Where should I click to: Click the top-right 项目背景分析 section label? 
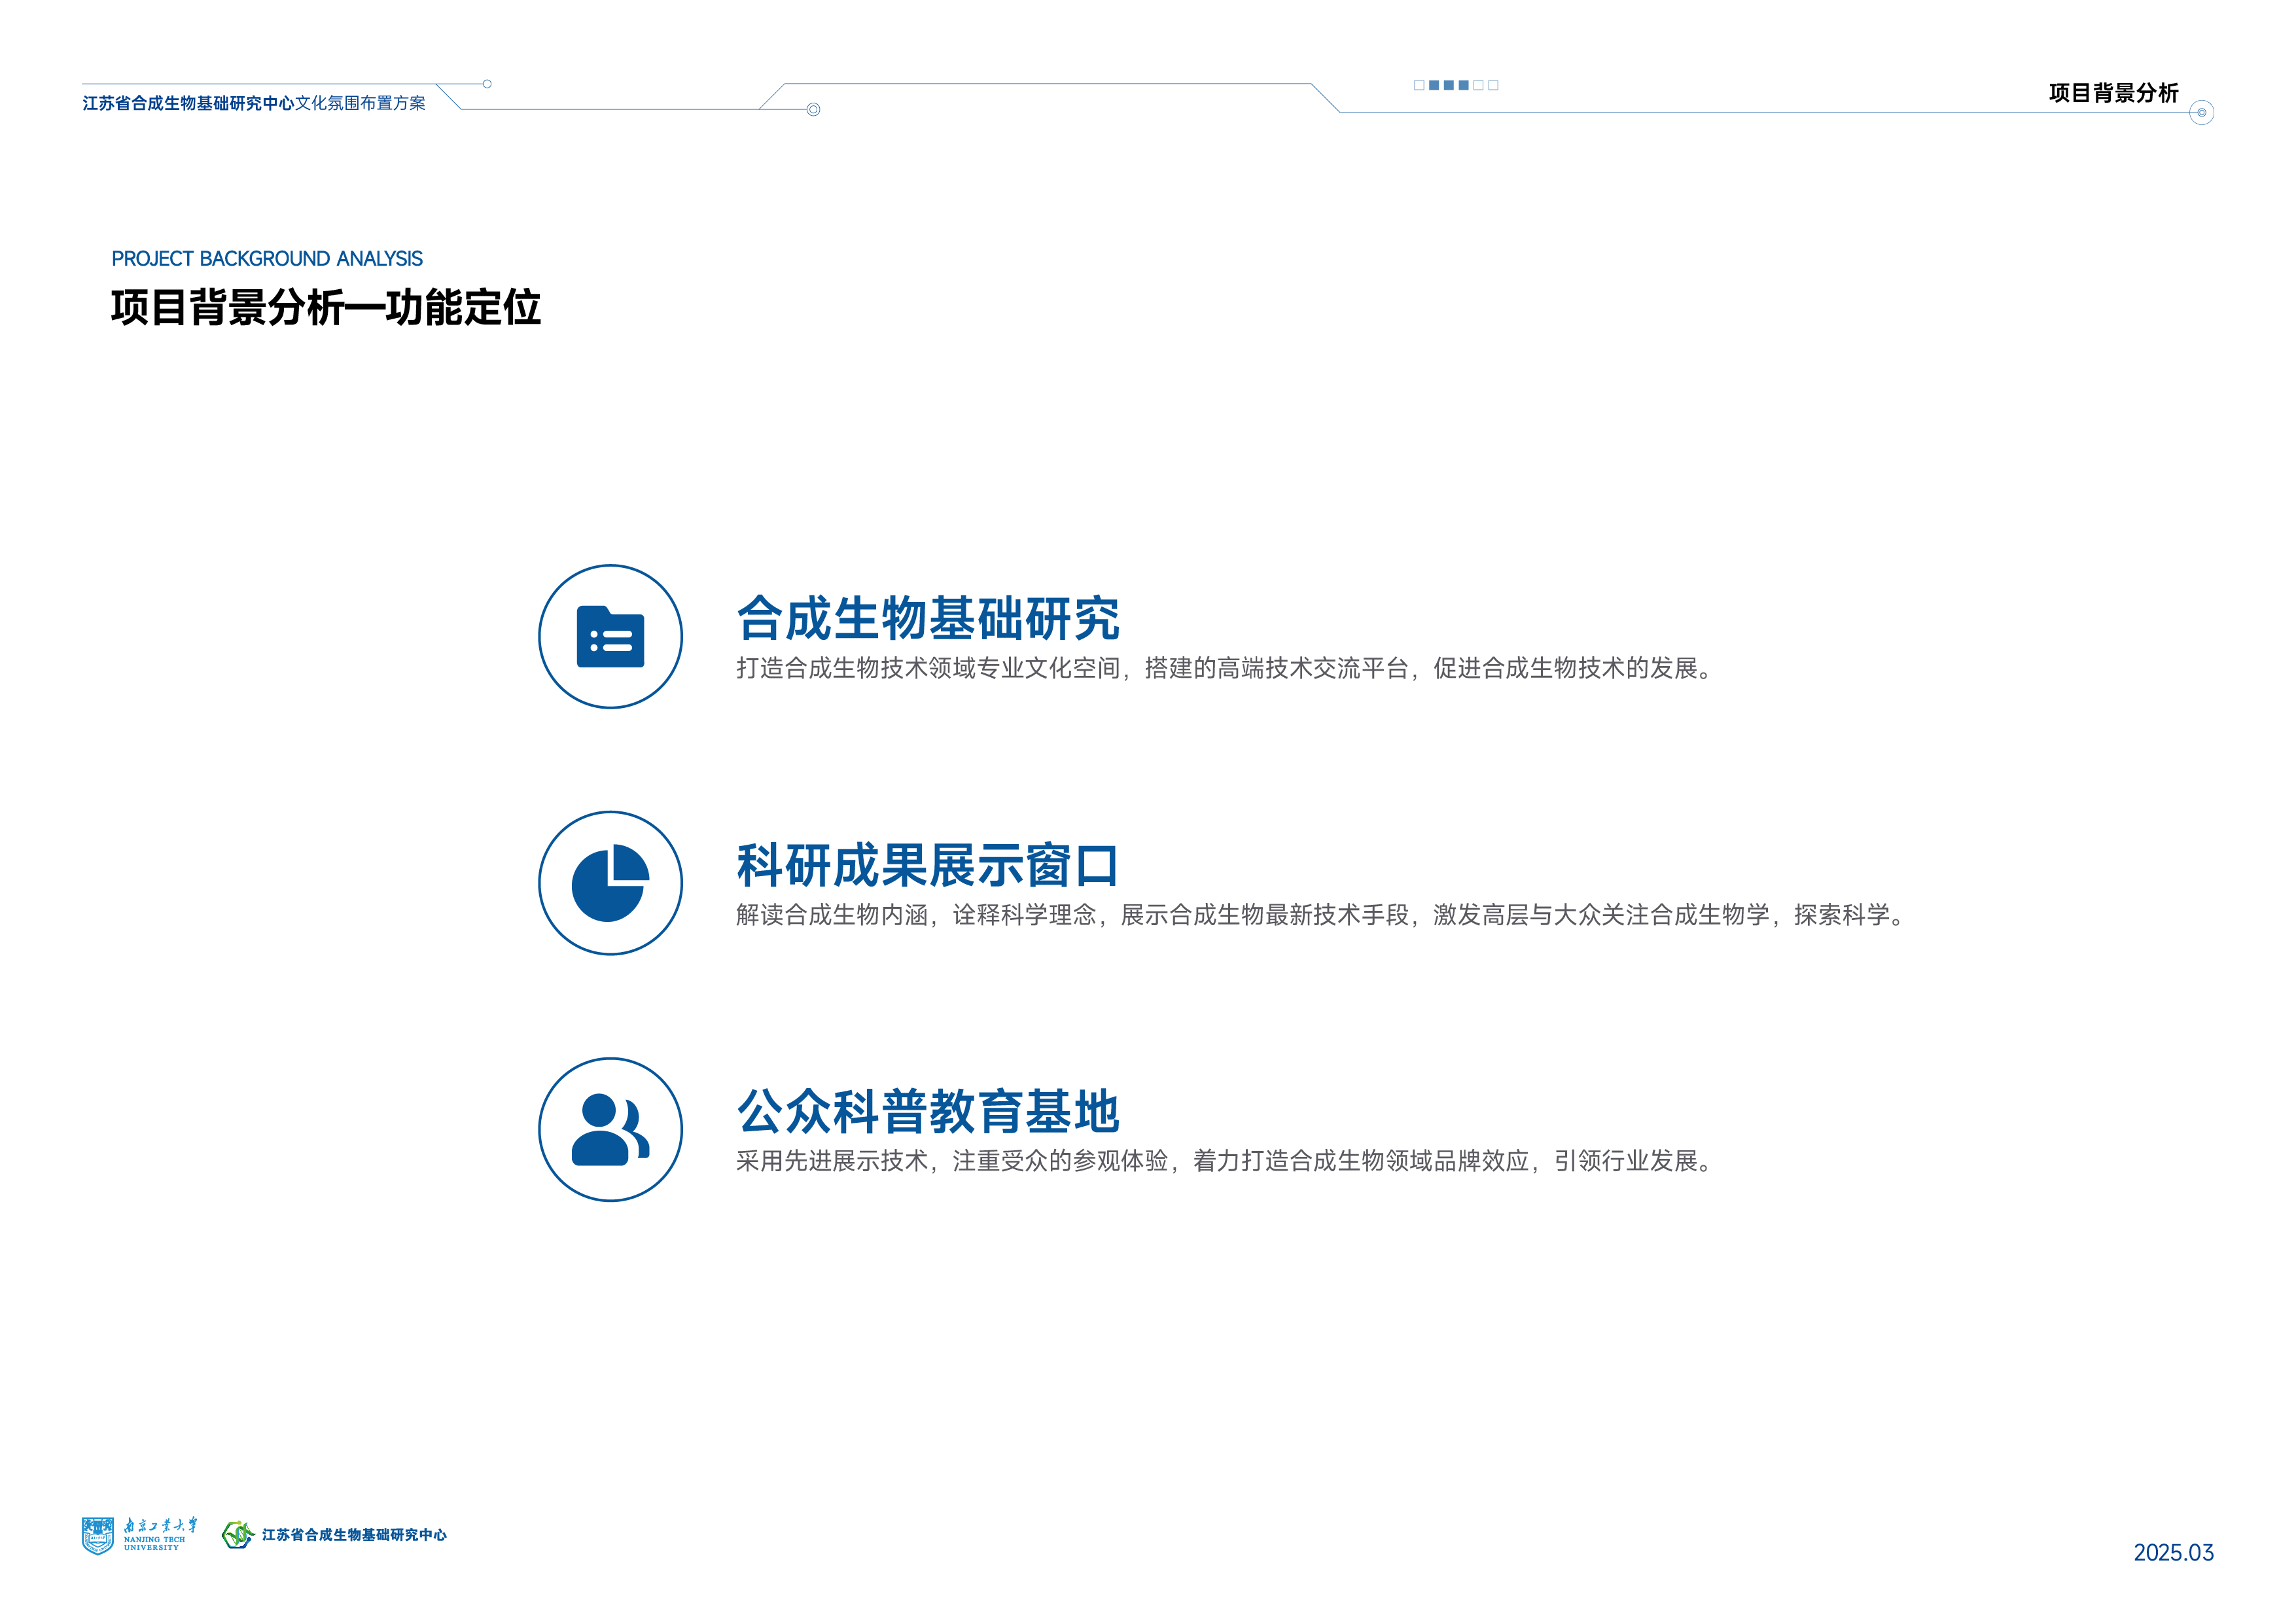(x=2113, y=93)
